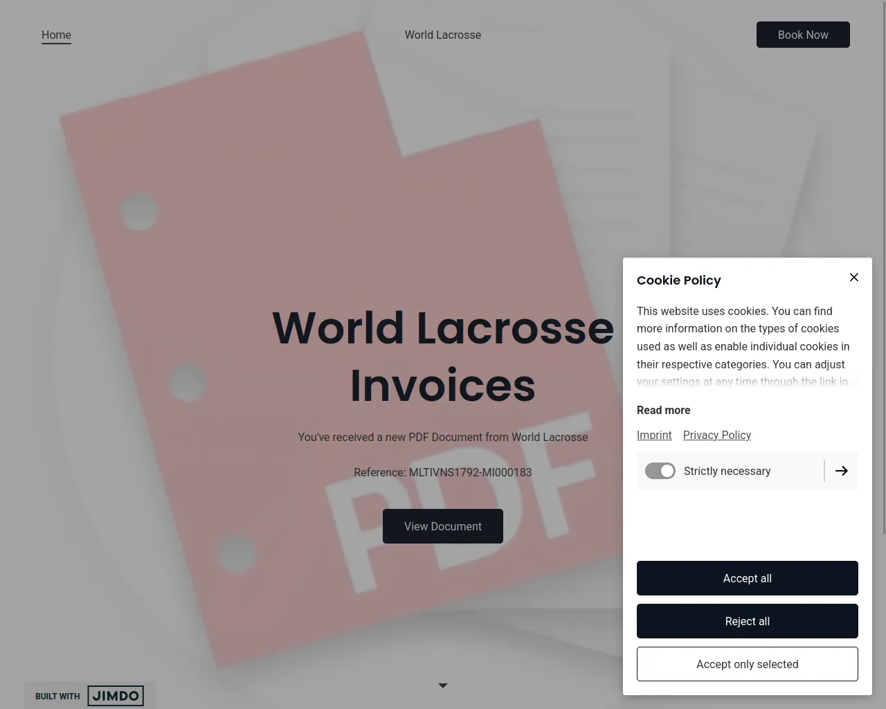The image size is (886, 709).
Task: Toggle the Strictly necessary switch
Action: (x=660, y=471)
